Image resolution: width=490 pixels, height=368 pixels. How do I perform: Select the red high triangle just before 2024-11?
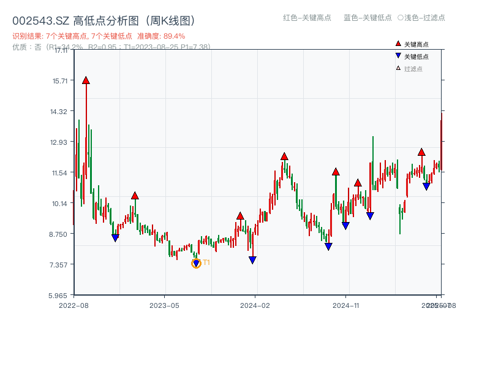[336, 172]
